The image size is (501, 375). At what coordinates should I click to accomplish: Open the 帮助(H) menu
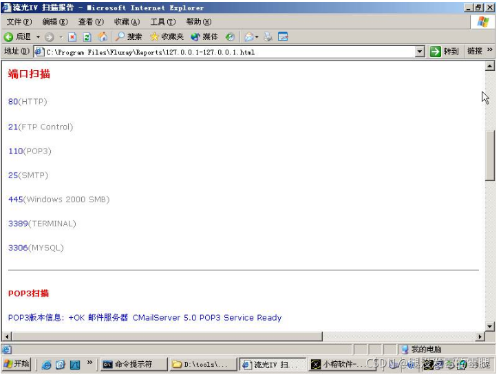click(199, 22)
